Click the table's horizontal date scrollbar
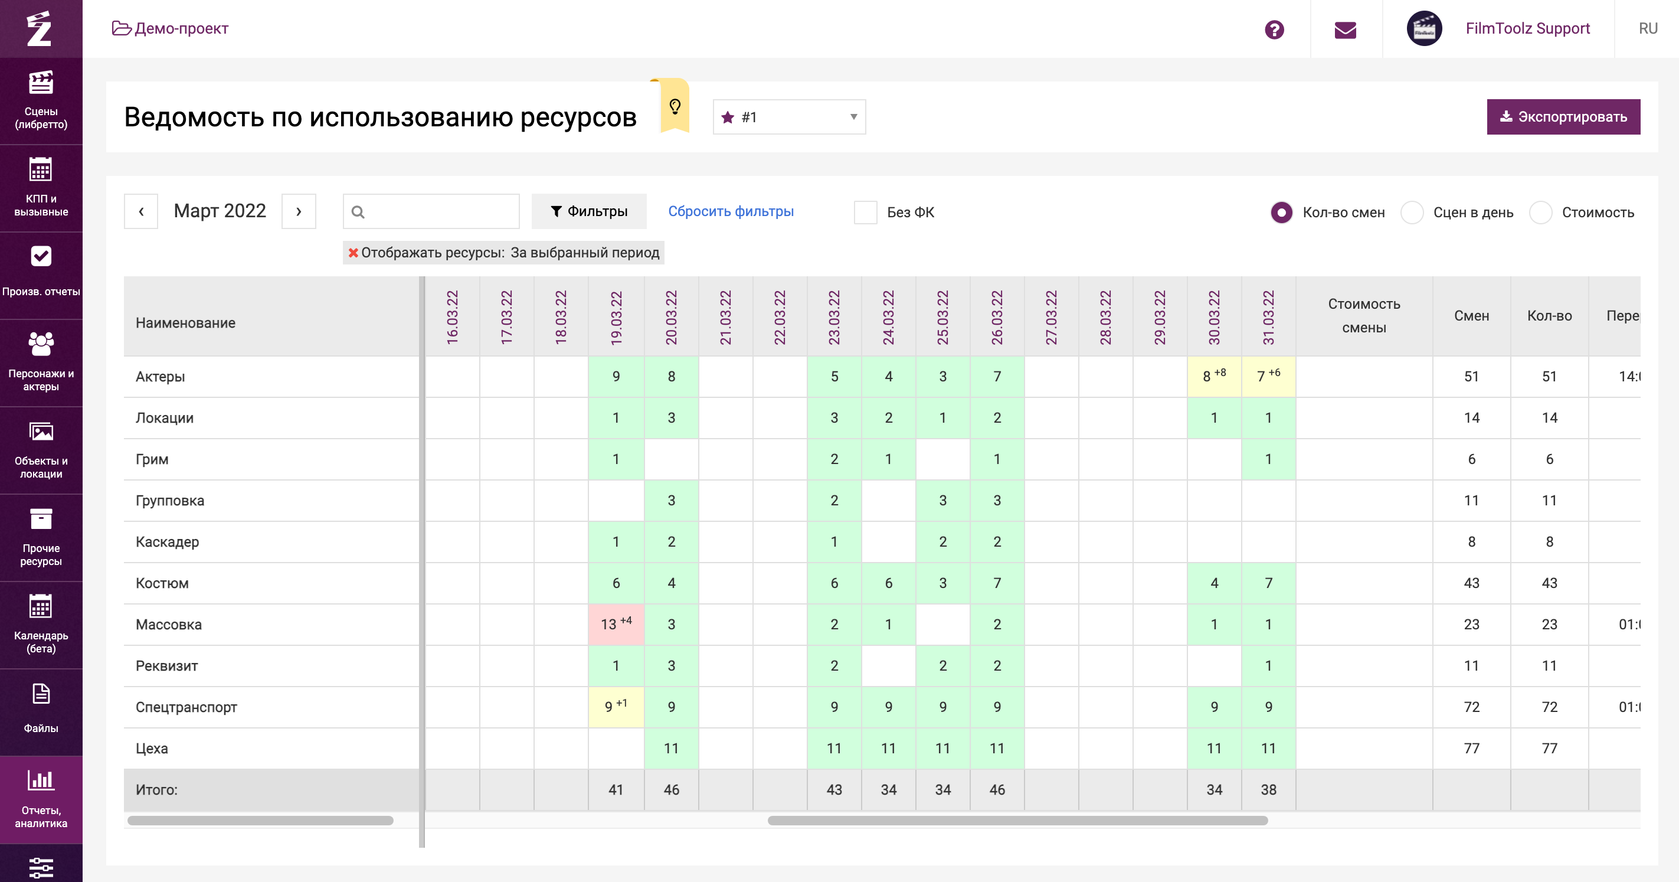The width and height of the screenshot is (1679, 882). [1017, 821]
